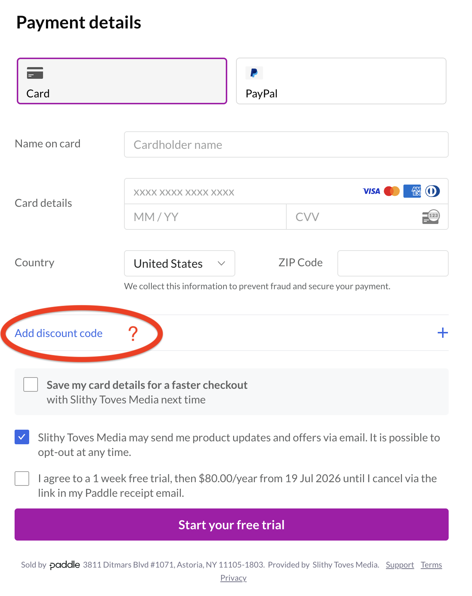Image resolution: width=472 pixels, height=596 pixels.
Task: Click the PayPal logo icon
Action: [x=254, y=73]
